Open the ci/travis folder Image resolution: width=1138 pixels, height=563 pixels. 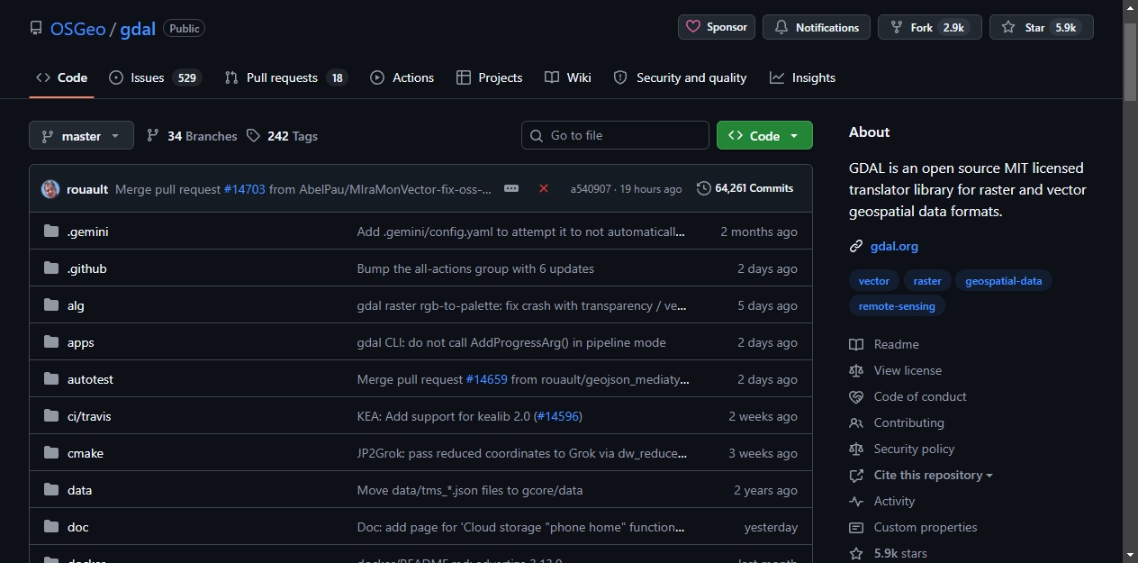[x=89, y=416]
